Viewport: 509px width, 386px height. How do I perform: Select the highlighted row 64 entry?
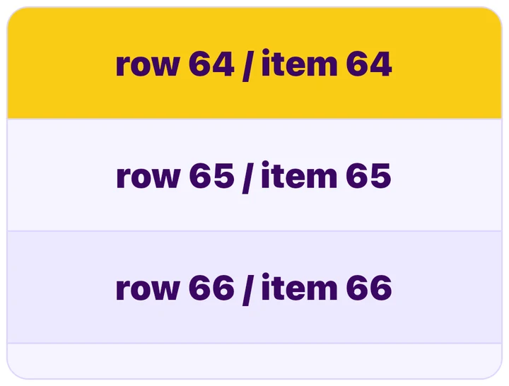pos(255,63)
